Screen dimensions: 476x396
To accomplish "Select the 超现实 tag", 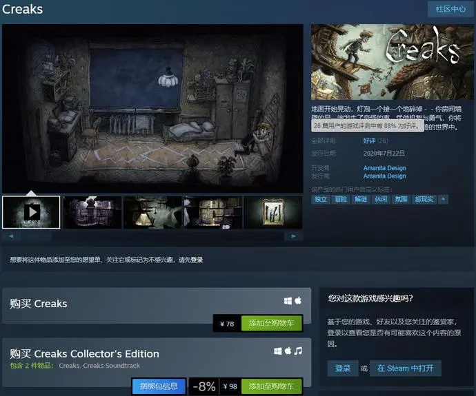I will 424,199.
